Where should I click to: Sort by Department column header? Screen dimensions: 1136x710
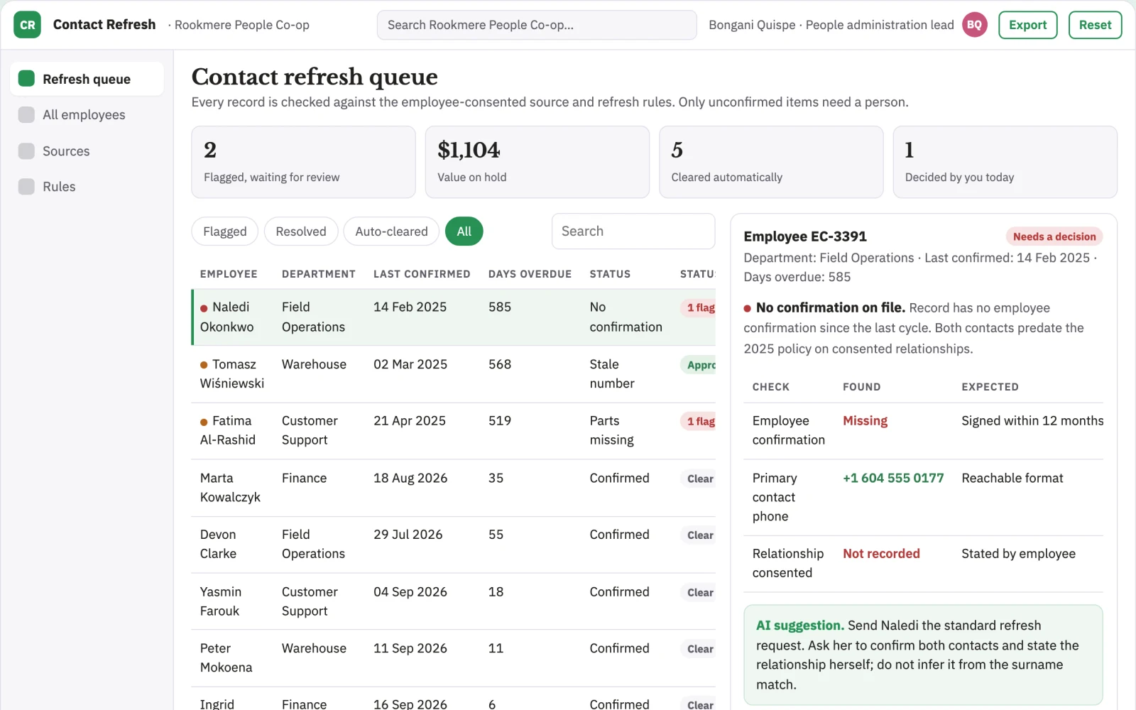319,274
